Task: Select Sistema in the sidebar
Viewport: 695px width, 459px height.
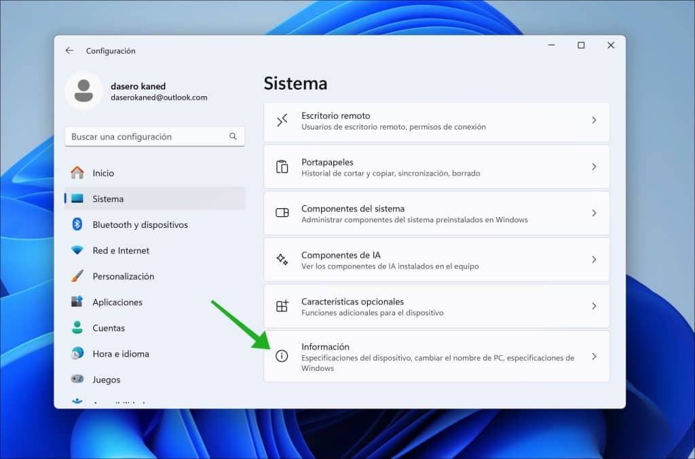Action: pos(155,198)
